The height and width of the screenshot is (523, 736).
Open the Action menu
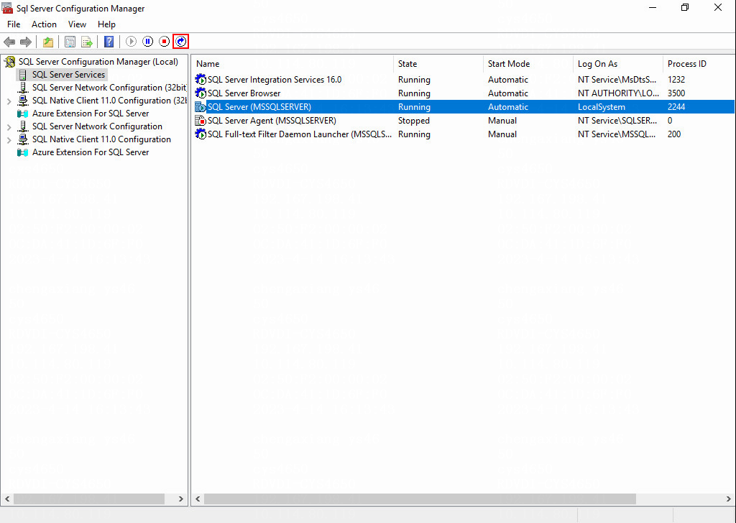44,24
